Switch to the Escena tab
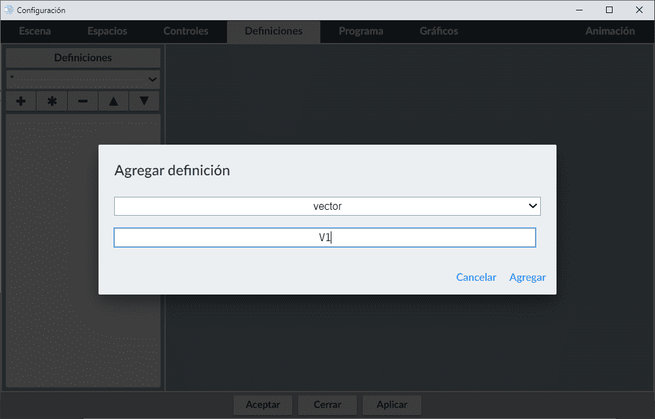The width and height of the screenshot is (655, 419). point(35,31)
